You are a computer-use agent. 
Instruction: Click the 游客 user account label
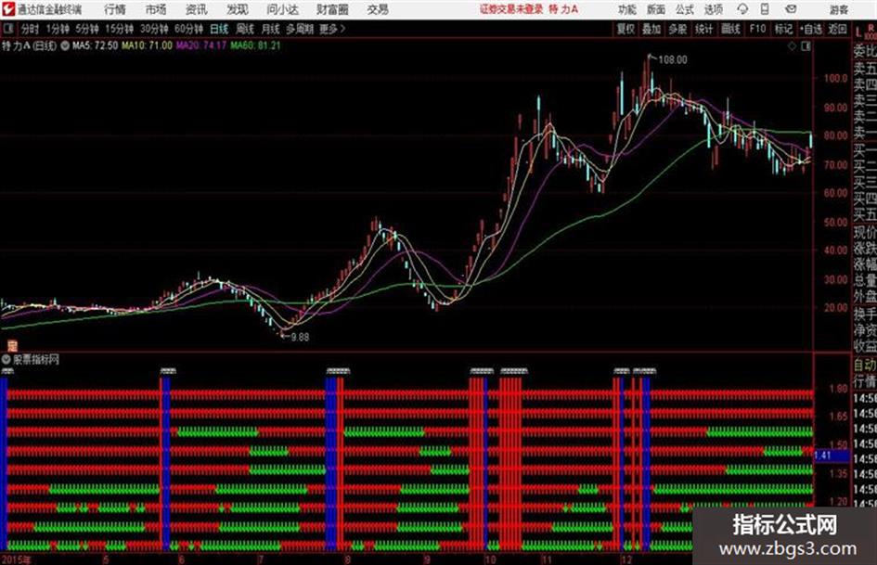(838, 9)
